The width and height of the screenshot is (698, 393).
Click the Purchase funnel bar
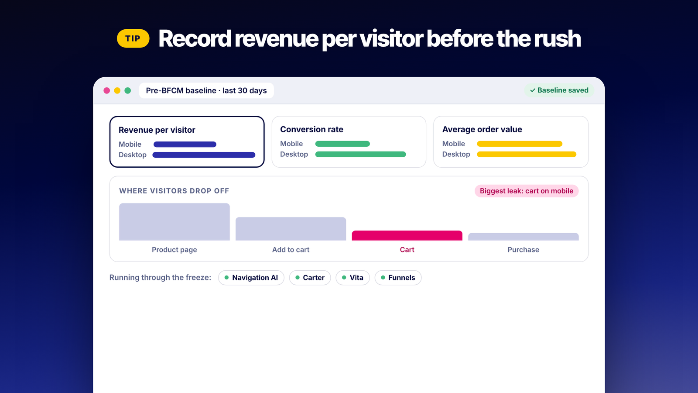pyautogui.click(x=523, y=237)
